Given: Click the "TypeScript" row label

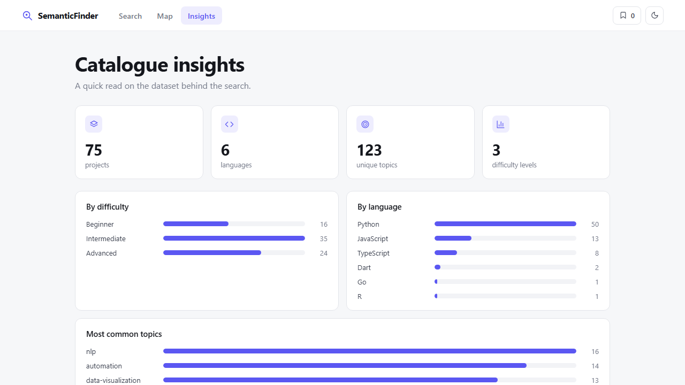Looking at the screenshot, I should coord(374,253).
